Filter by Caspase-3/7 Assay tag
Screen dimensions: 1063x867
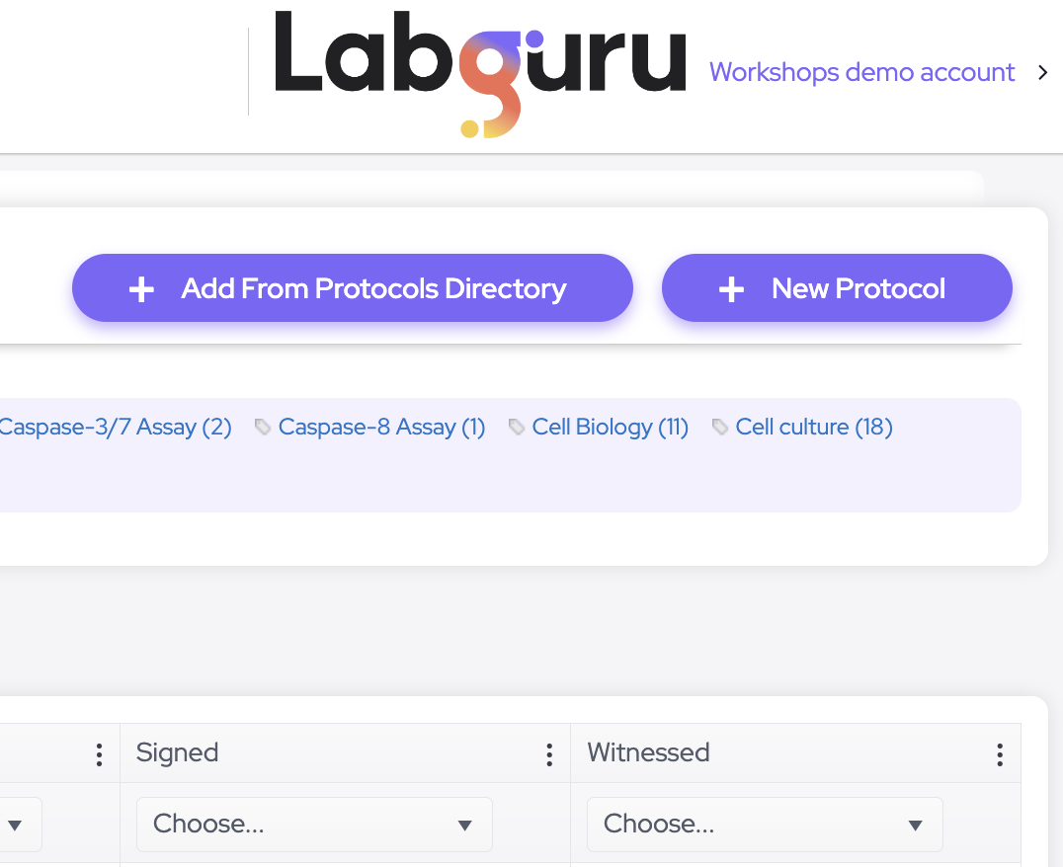coord(115,427)
